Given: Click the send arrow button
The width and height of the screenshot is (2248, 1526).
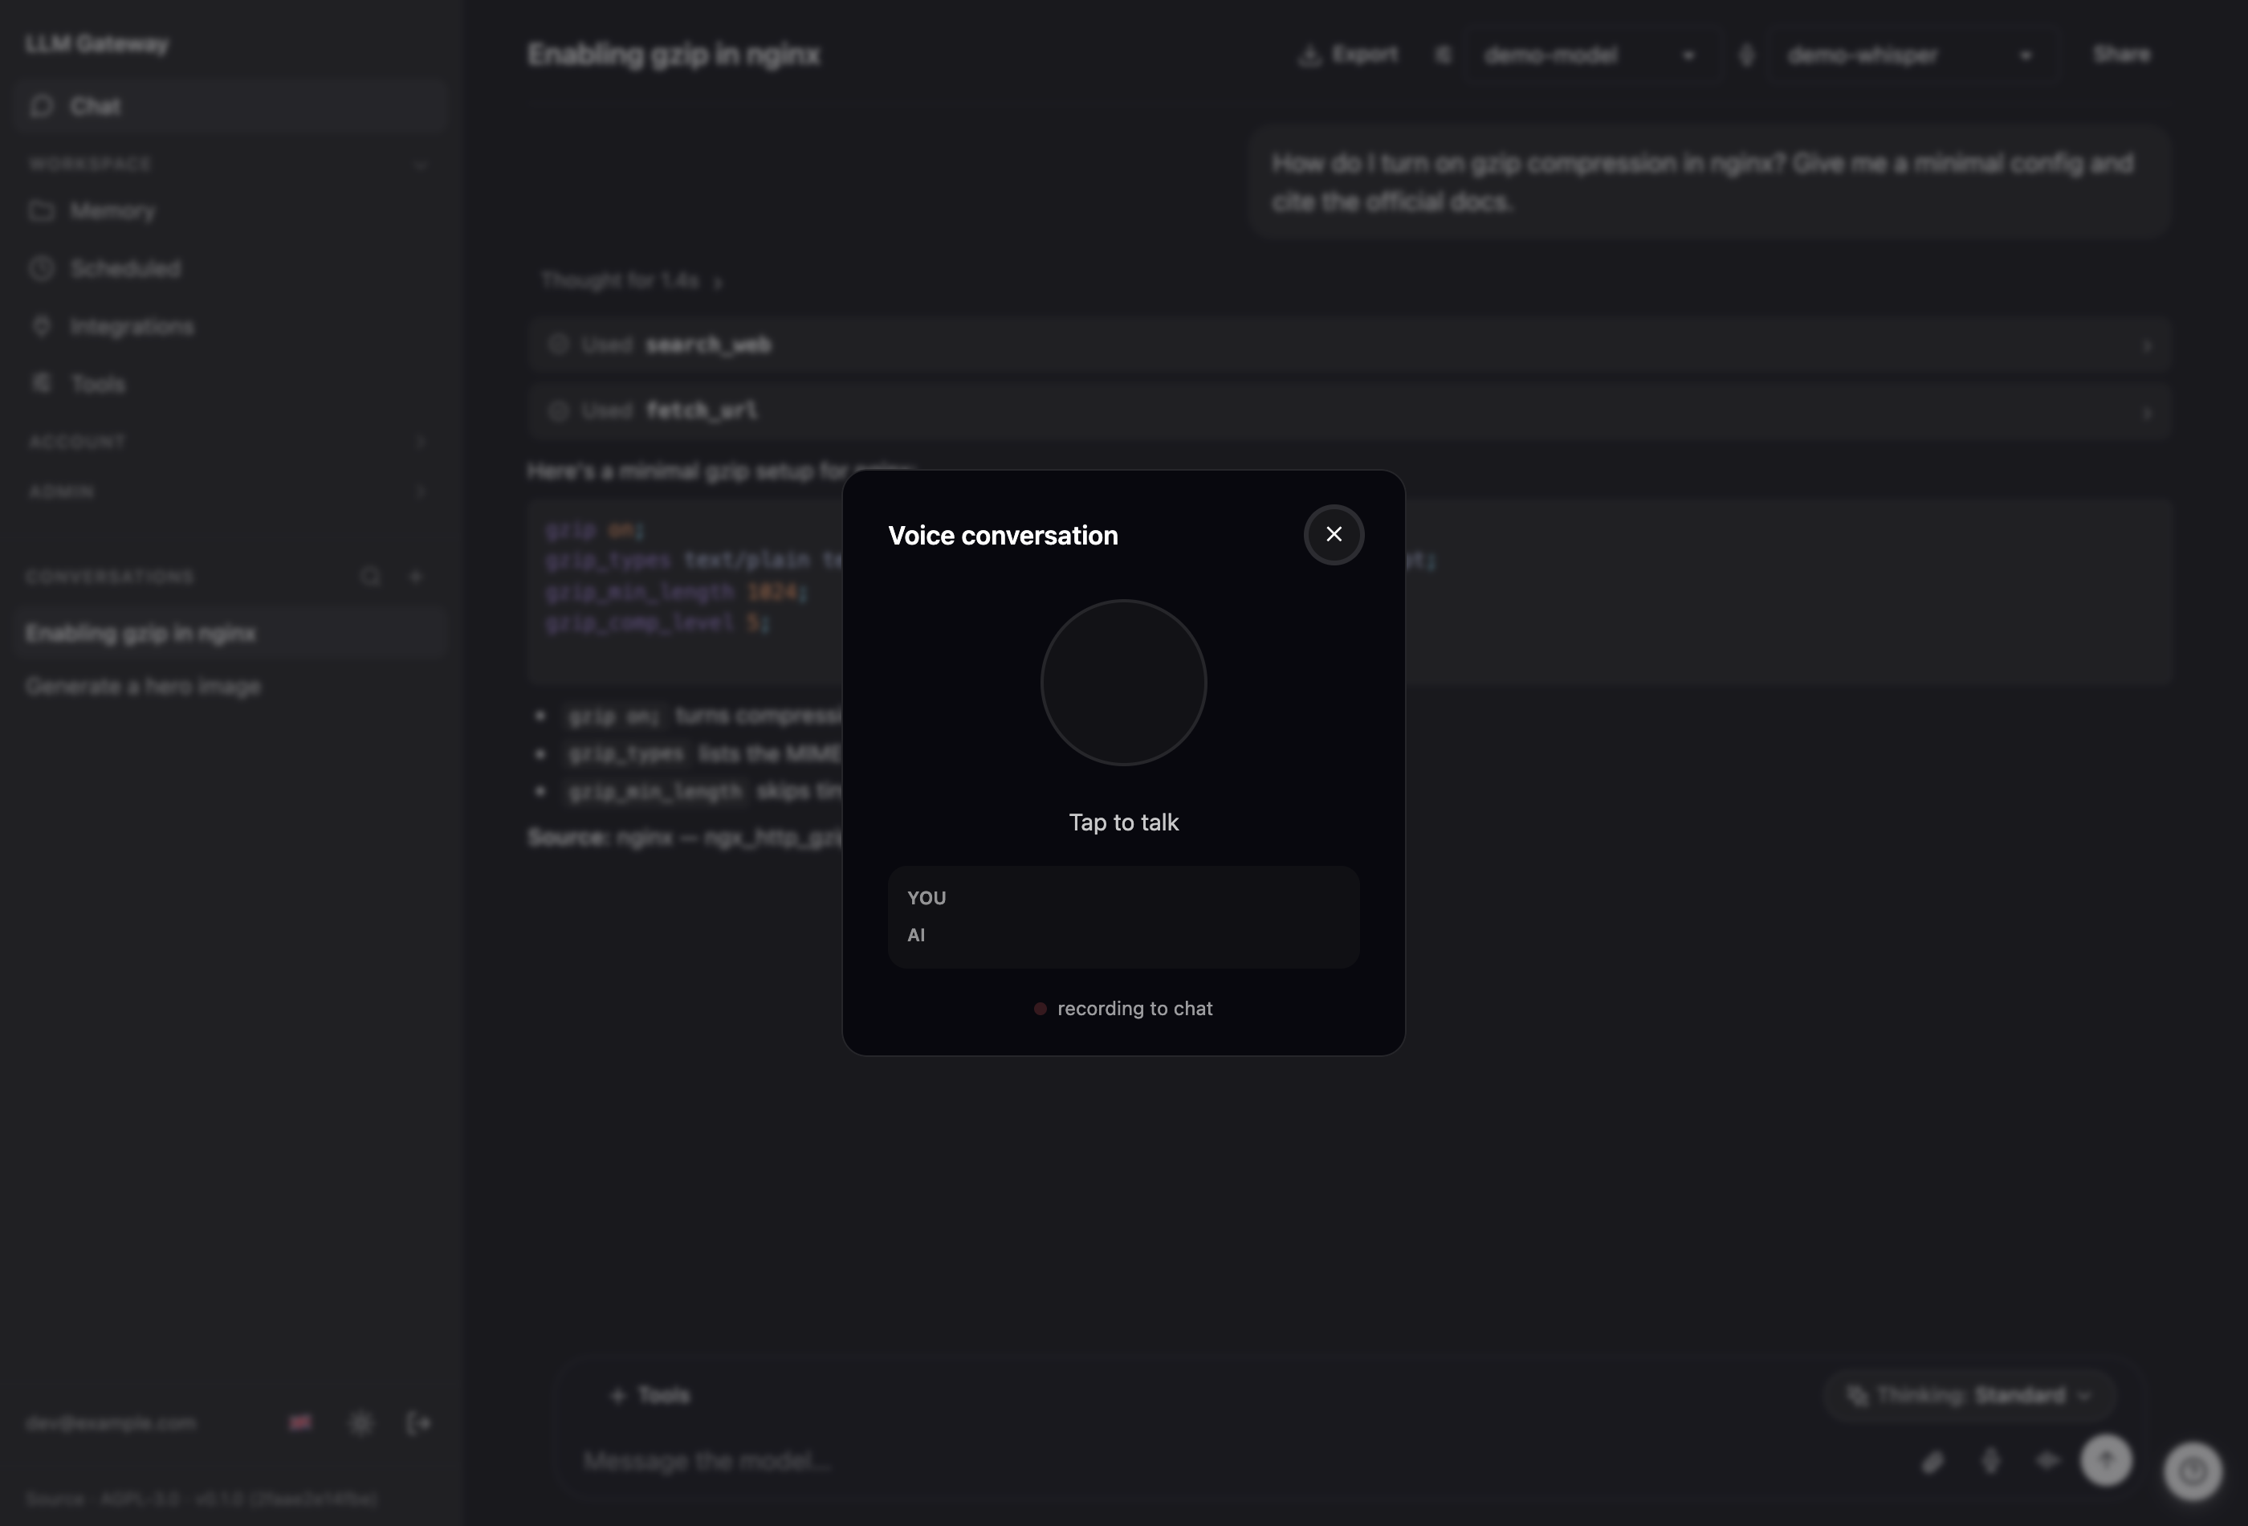Looking at the screenshot, I should (2106, 1459).
